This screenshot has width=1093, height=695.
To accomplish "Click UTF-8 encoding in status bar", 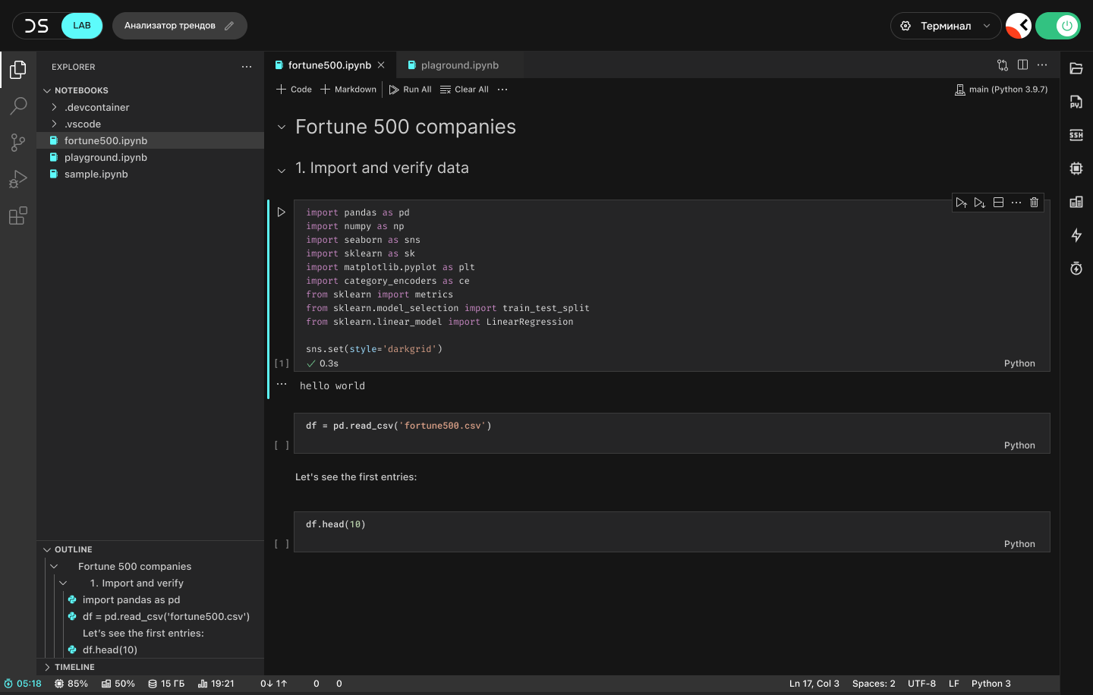I will coord(921,684).
